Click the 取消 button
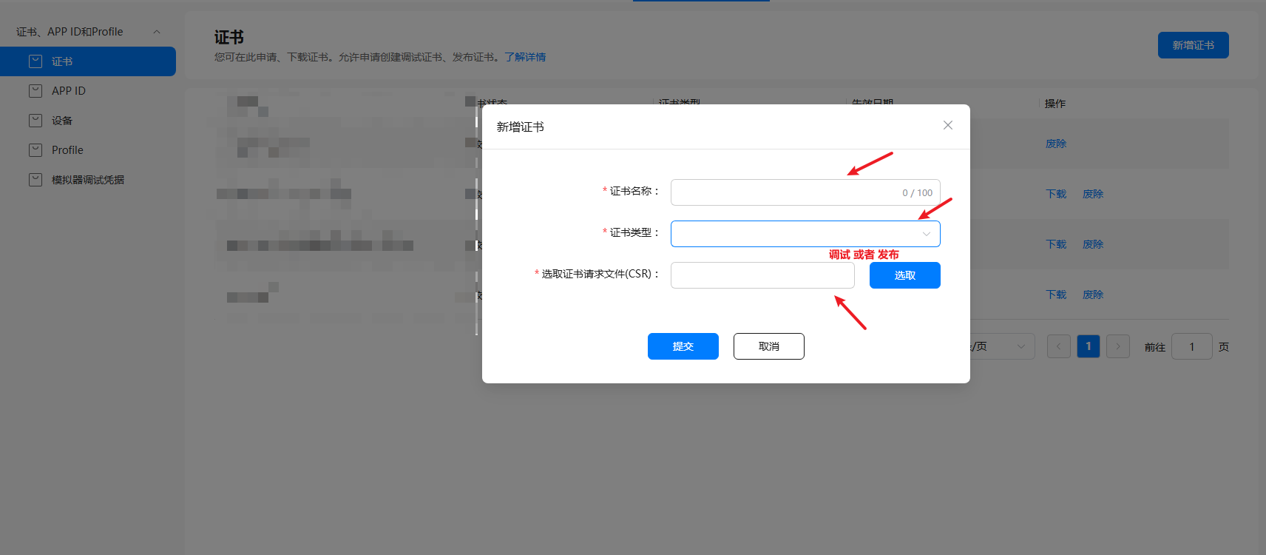The height and width of the screenshot is (555, 1266). coord(769,346)
